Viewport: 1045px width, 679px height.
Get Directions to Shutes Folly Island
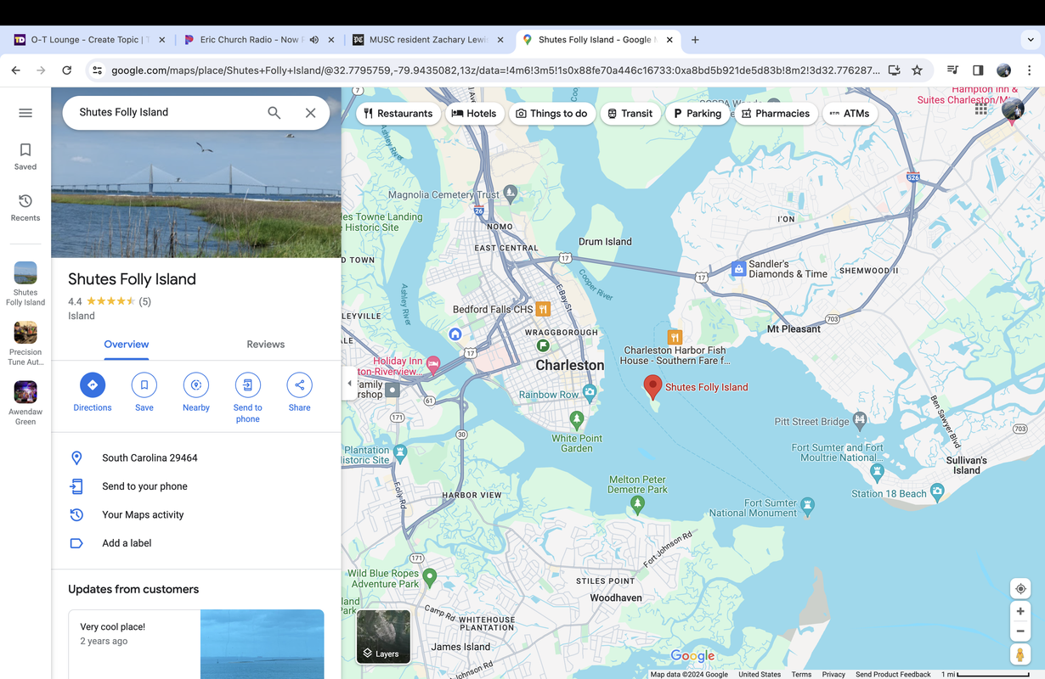[93, 392]
